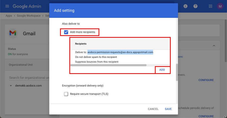Click the upper CONFIGURE link
Viewport: 227px width, 118px height.
[x=206, y=80]
